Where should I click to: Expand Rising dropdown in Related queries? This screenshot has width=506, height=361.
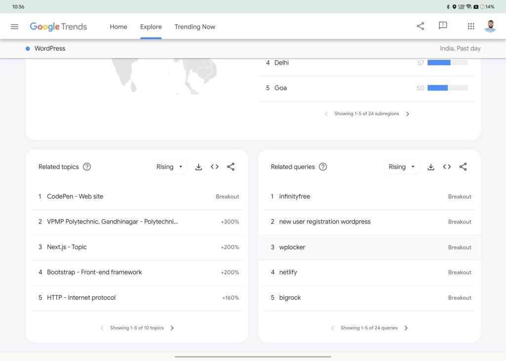coord(402,167)
